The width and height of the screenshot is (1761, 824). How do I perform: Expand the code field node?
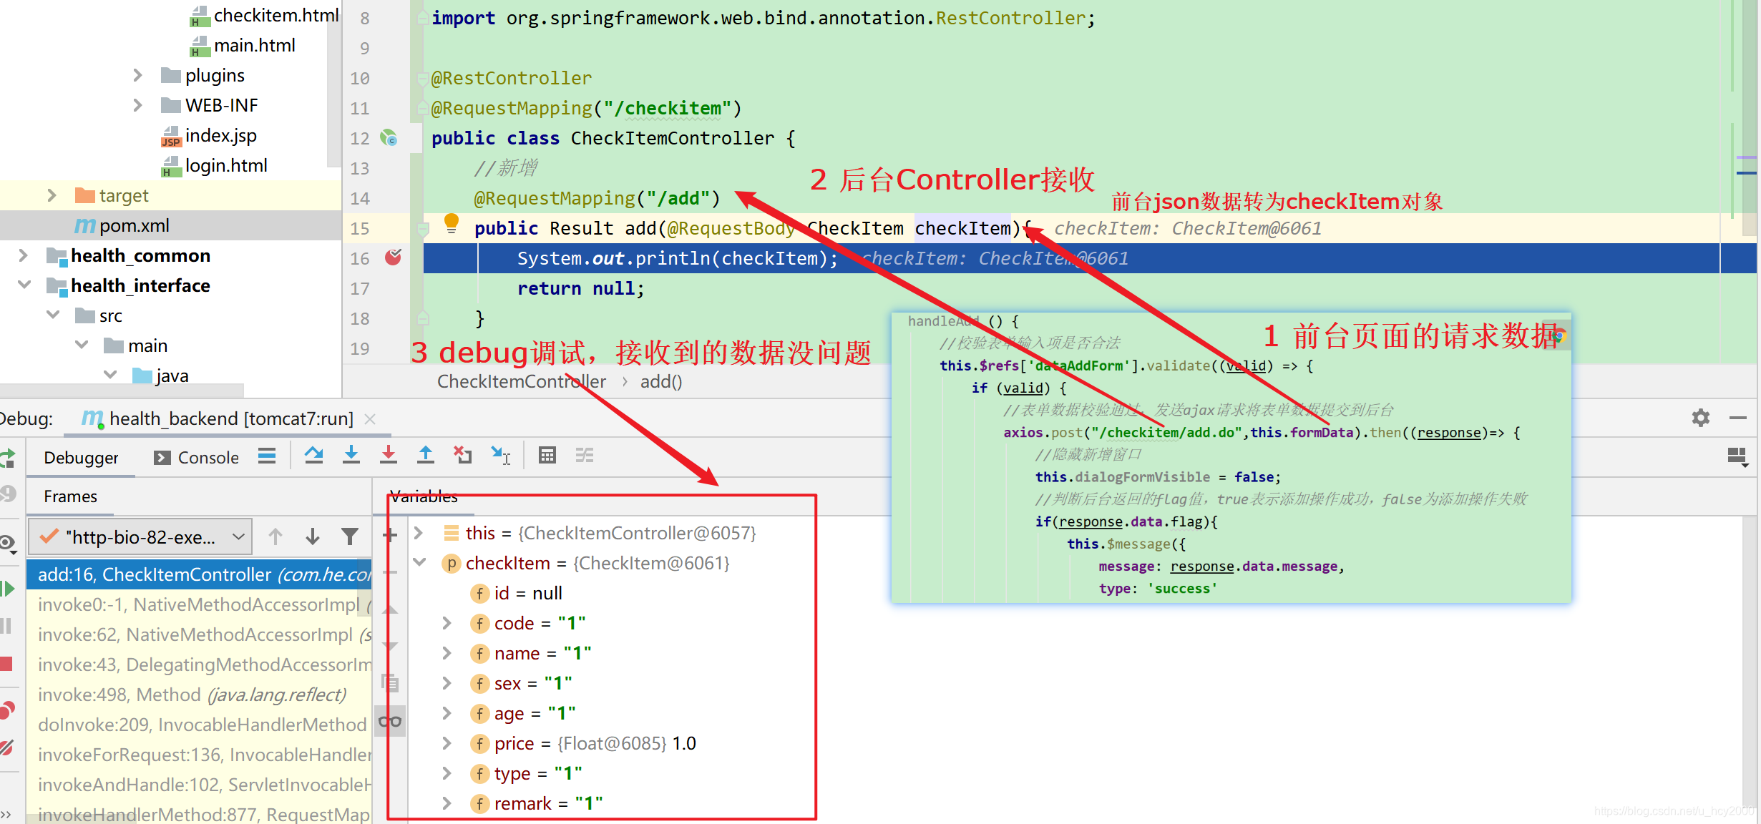coord(447,623)
